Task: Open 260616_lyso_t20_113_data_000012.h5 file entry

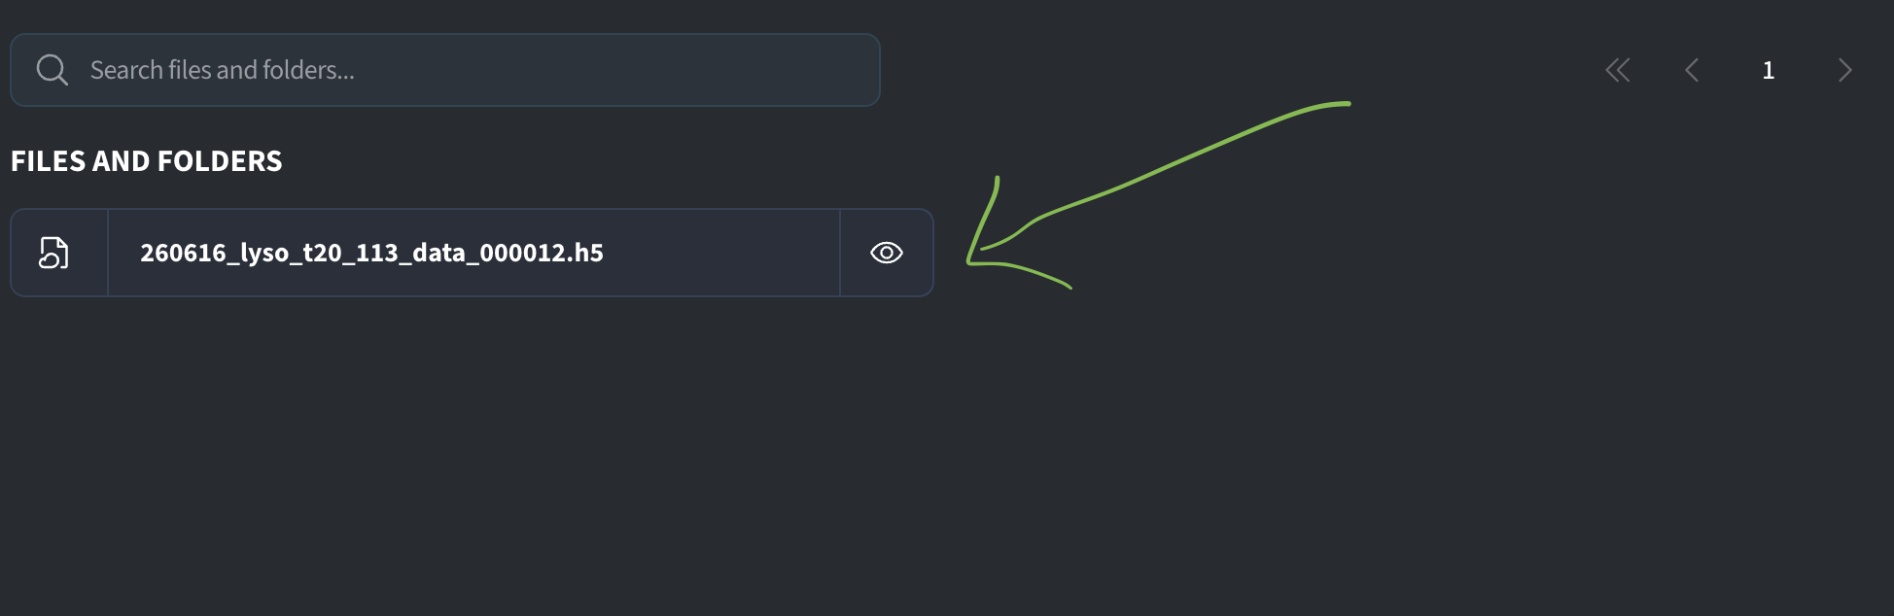Action: point(371,253)
